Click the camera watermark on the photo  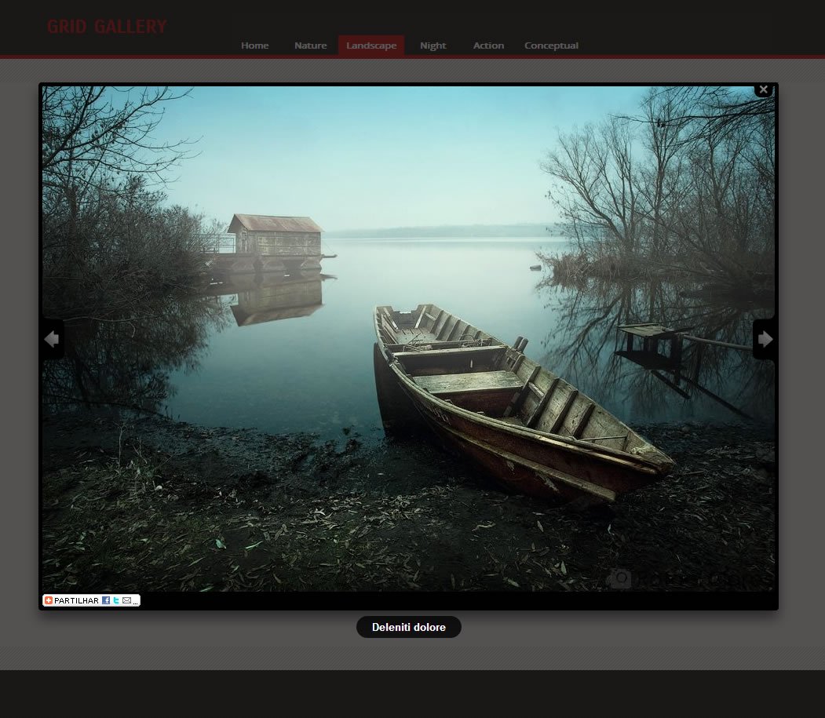[x=621, y=578]
